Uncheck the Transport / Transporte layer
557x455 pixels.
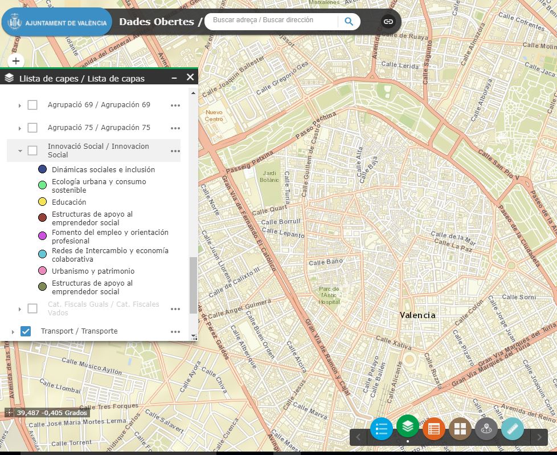[x=26, y=331]
